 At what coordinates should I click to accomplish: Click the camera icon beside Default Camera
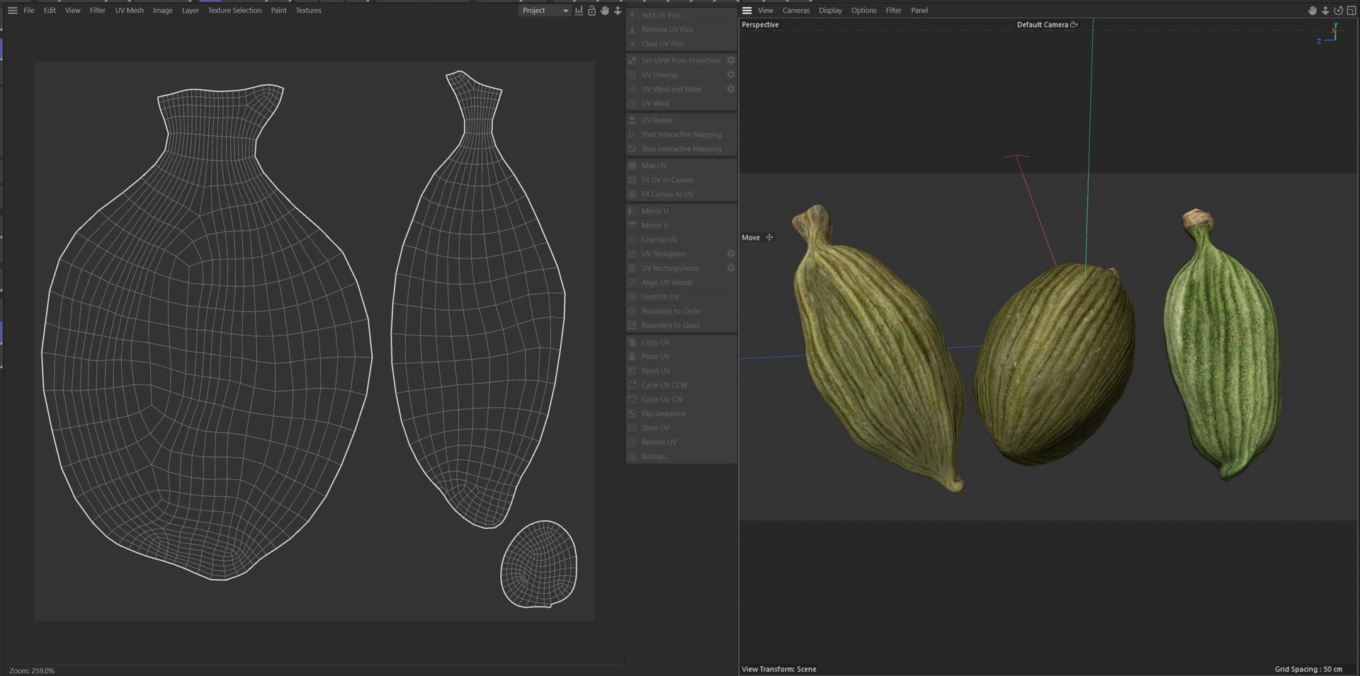coord(1074,25)
